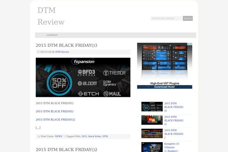Open the fxpansion 50% OFF banner image
This screenshot has width=228, height=152.
pos(83,78)
